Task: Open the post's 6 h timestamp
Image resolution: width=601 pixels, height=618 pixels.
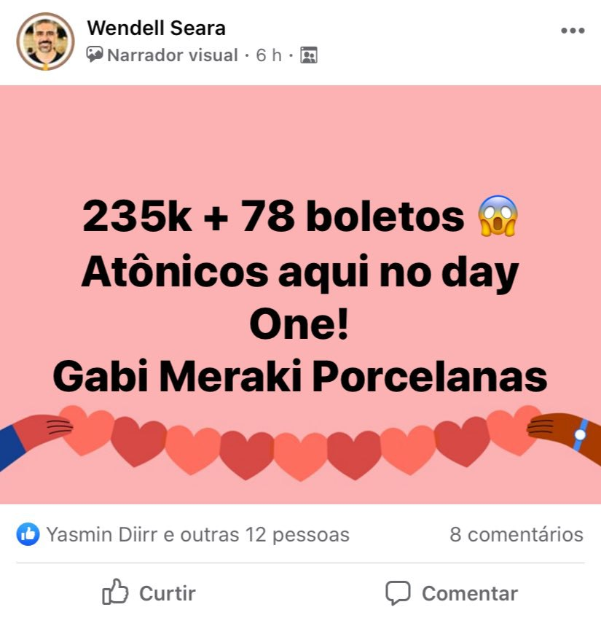Action: (x=269, y=55)
